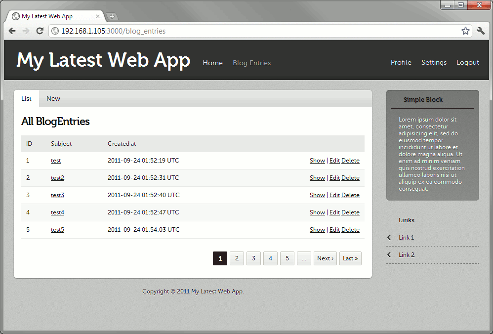Viewport: 493px width, 334px height.
Task: Click the Simple Block heading
Action: click(x=423, y=100)
